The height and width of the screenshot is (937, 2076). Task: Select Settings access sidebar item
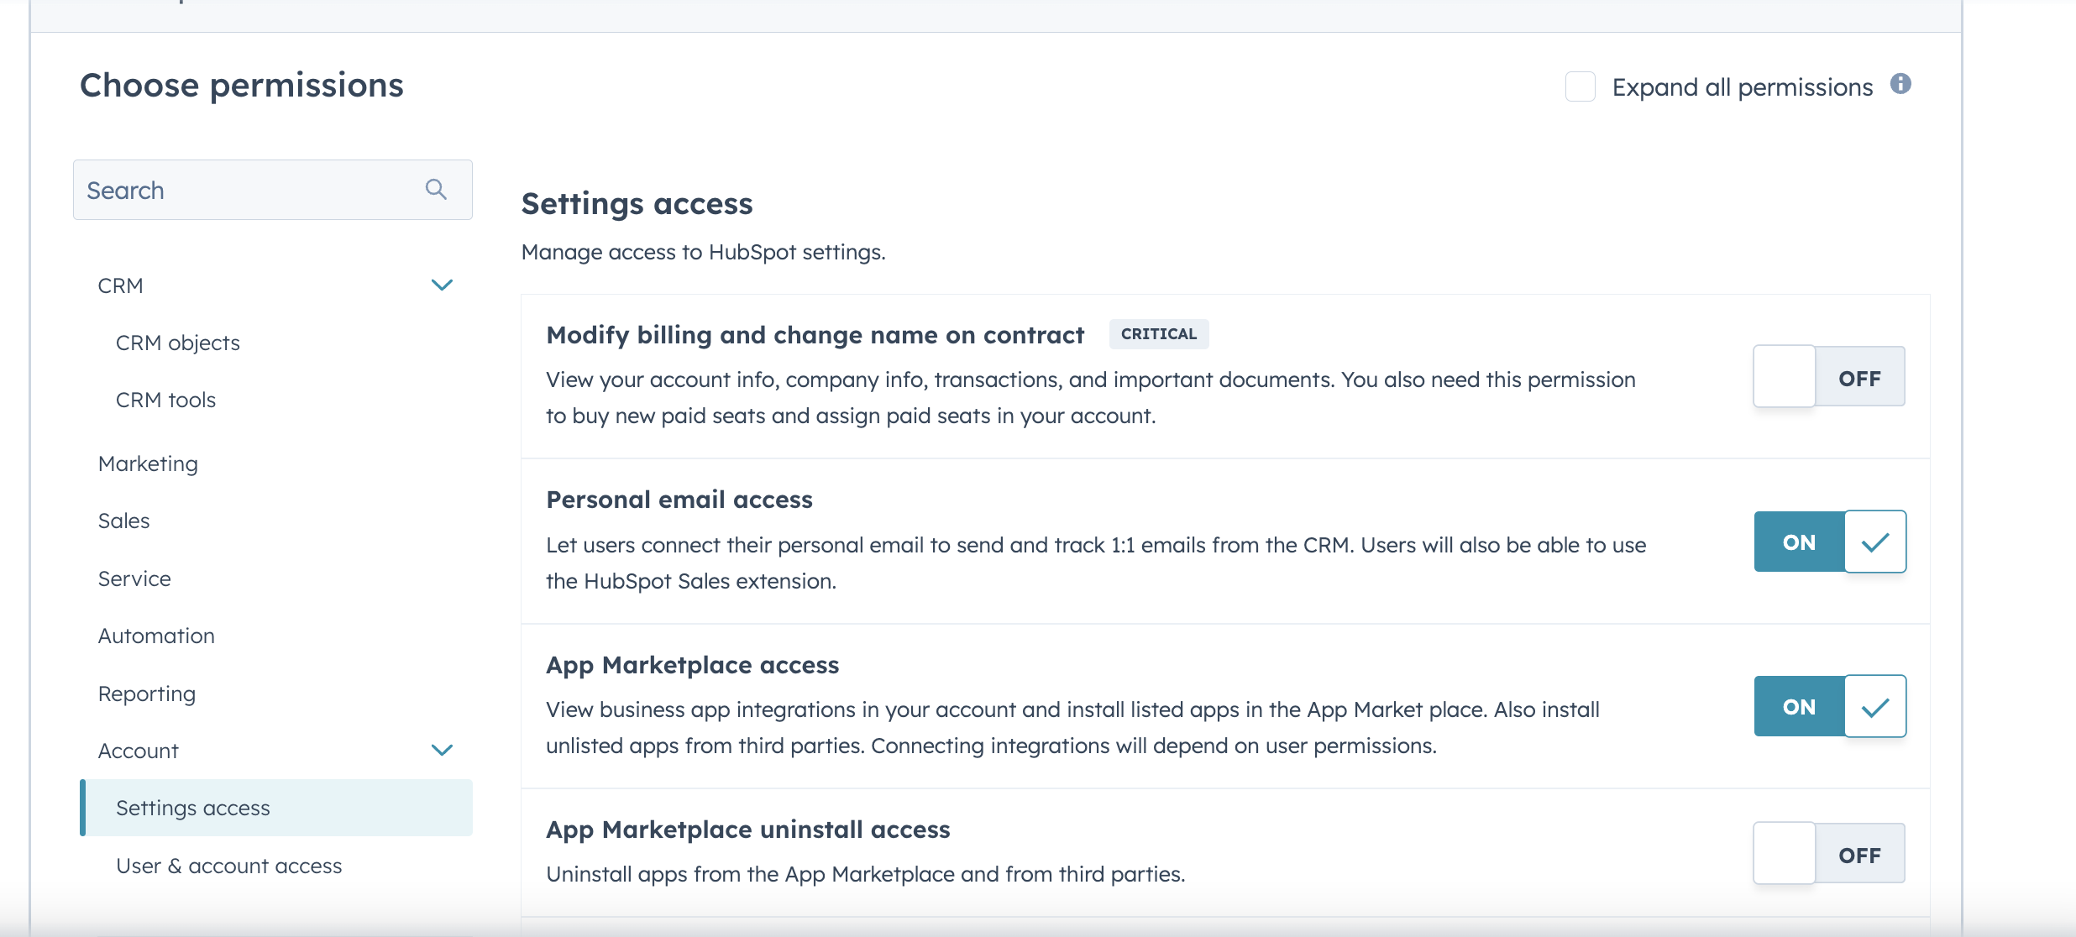tap(193, 808)
